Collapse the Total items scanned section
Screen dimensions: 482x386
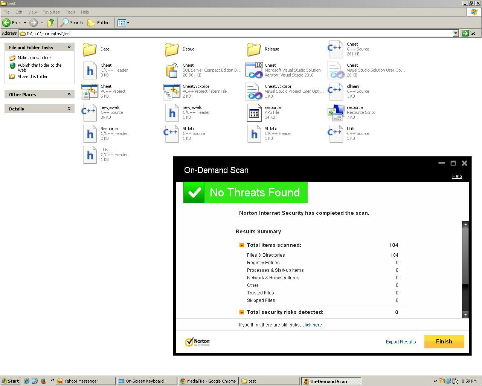242,245
